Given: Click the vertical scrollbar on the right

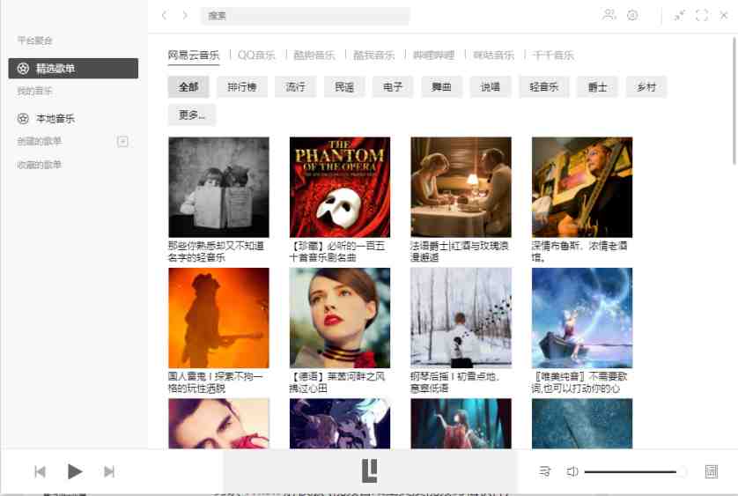Looking at the screenshot, I should click(x=734, y=101).
